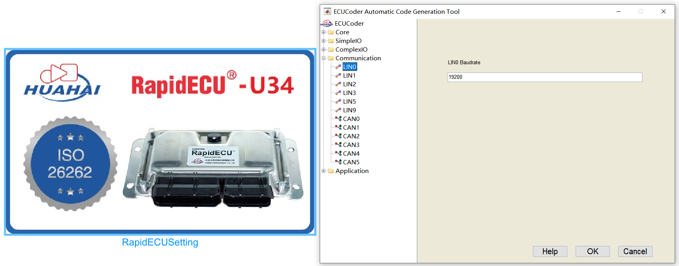Select the CAN5 tree item
The height and width of the screenshot is (266, 679).
pos(351,162)
